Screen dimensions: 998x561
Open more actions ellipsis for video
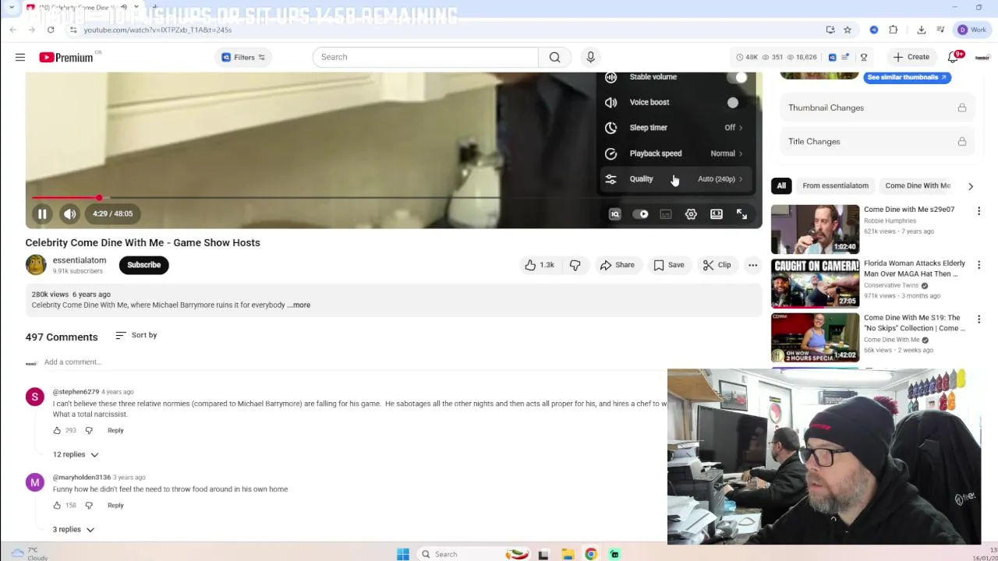(x=752, y=265)
